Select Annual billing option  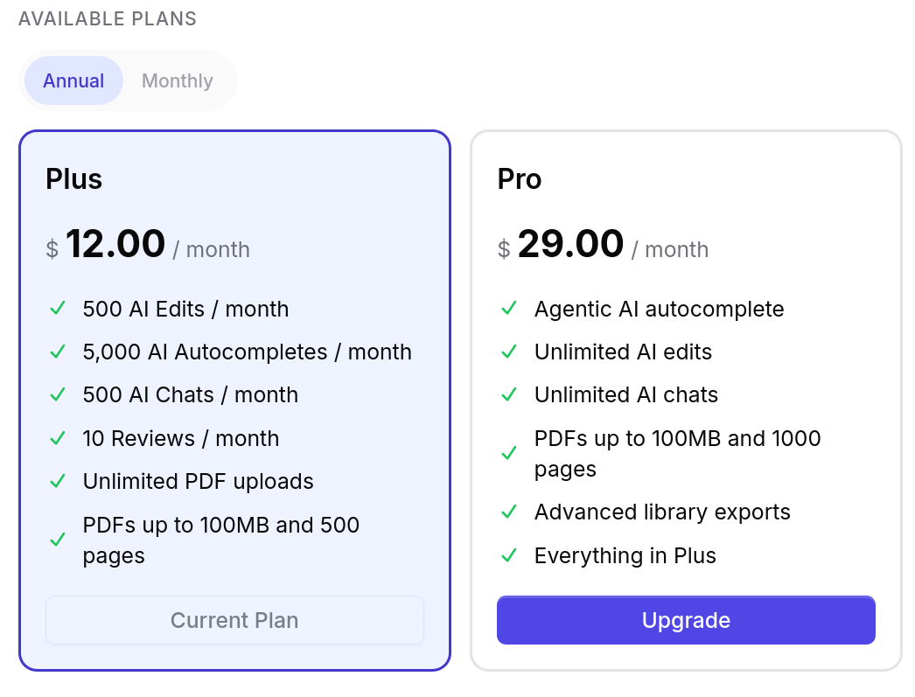pos(73,80)
